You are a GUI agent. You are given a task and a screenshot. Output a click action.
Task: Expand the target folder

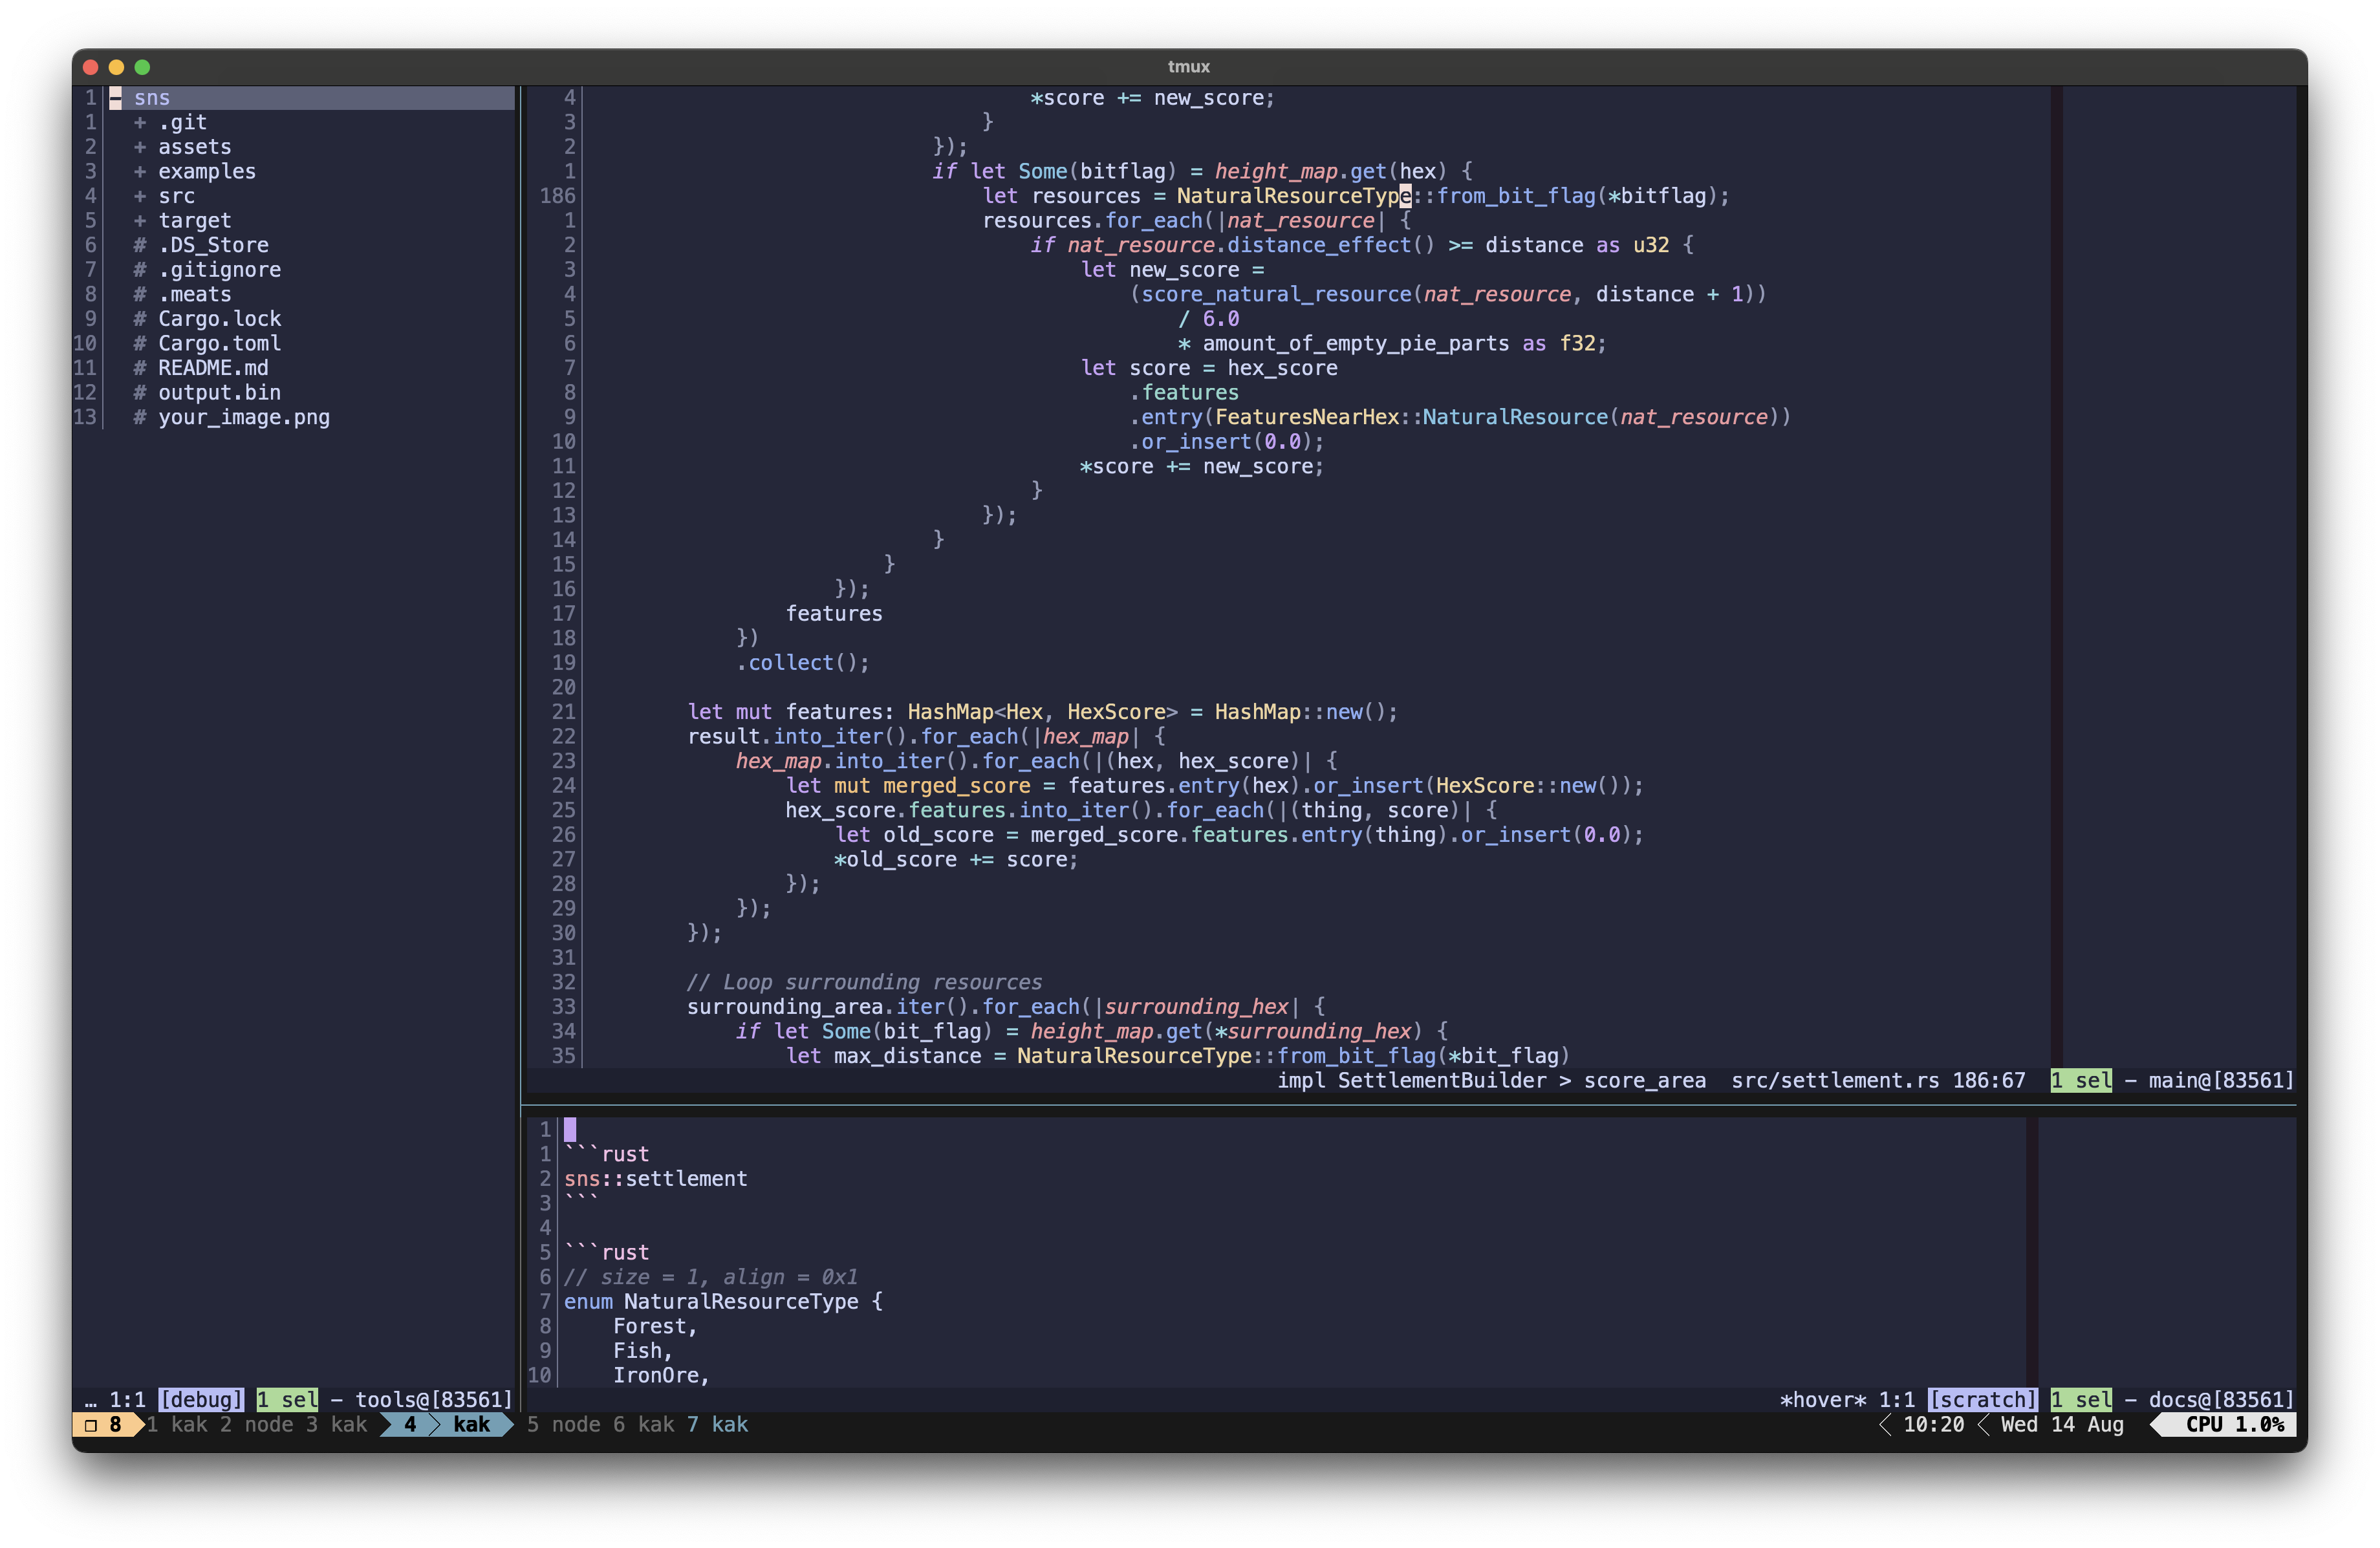[140, 221]
